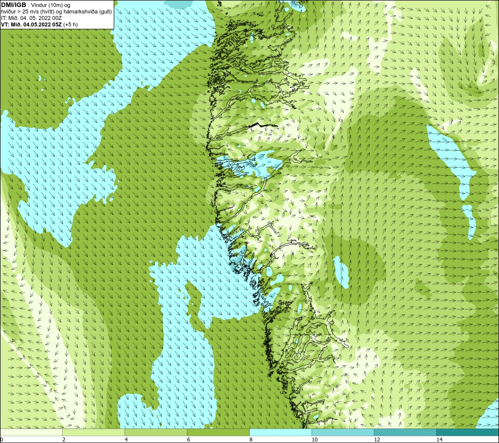Click the 6–8 m/s darker green color segment
The width and height of the screenshot is (499, 443).
point(219,432)
